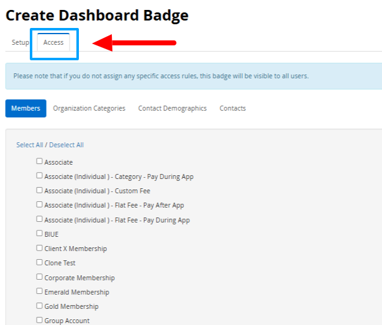Switch to Contact Demographics tab
This screenshot has width=382, height=325.
point(172,108)
